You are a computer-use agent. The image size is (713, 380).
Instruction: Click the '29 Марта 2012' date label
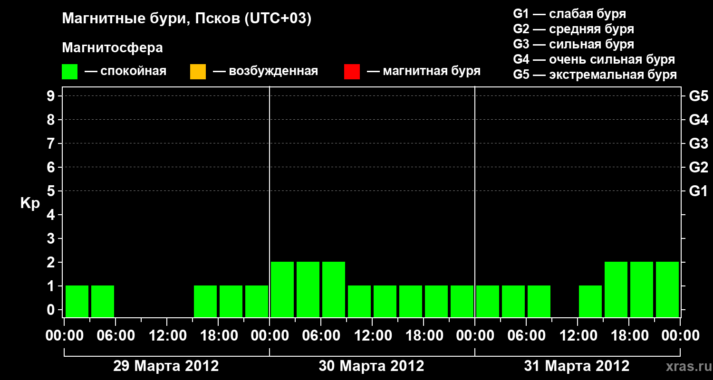(x=166, y=366)
